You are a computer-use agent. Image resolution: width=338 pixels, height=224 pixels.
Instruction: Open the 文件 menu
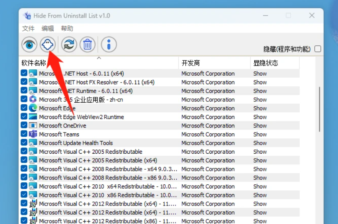point(28,28)
